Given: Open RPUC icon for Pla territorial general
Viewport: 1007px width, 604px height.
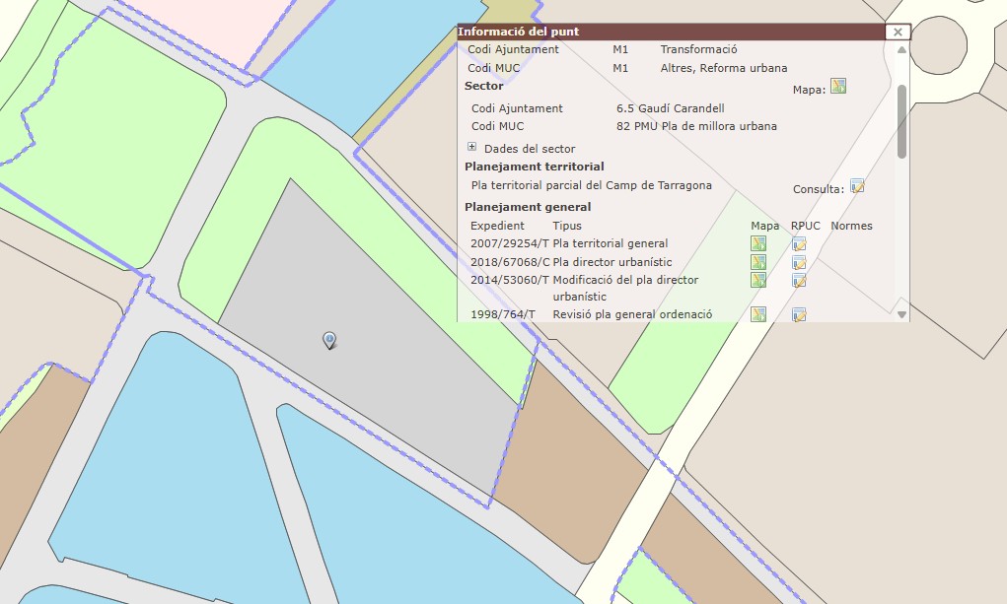Looking at the screenshot, I should point(799,243).
